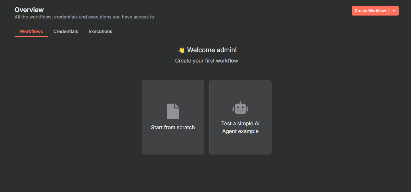
Task: Click the blank document icon
Action: click(x=173, y=111)
